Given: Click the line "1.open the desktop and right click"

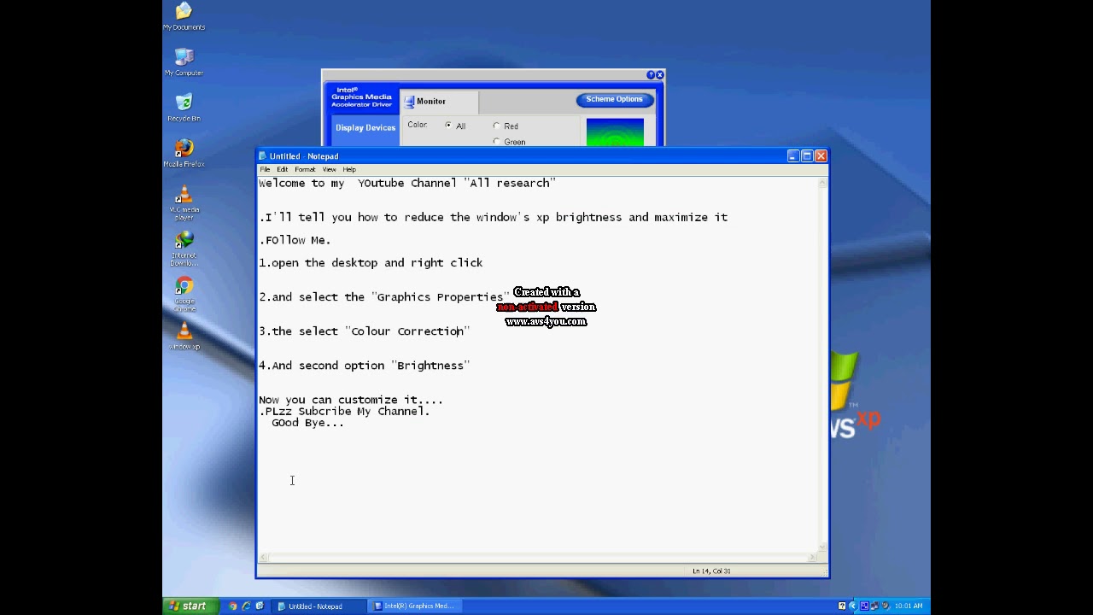Looking at the screenshot, I should 371,263.
